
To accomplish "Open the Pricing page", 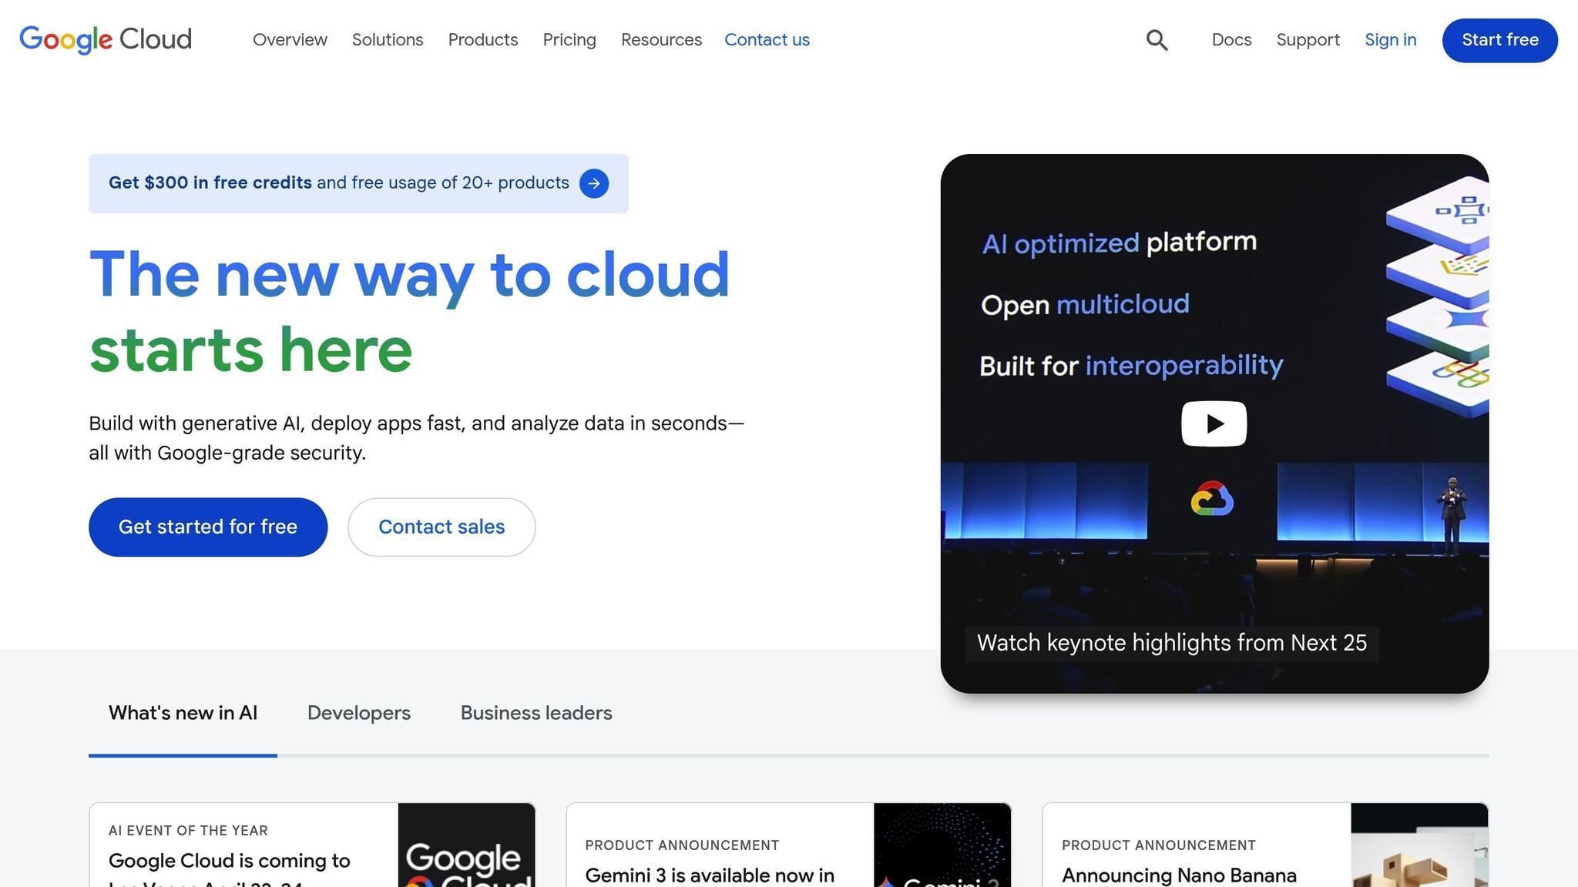I will [x=569, y=39].
